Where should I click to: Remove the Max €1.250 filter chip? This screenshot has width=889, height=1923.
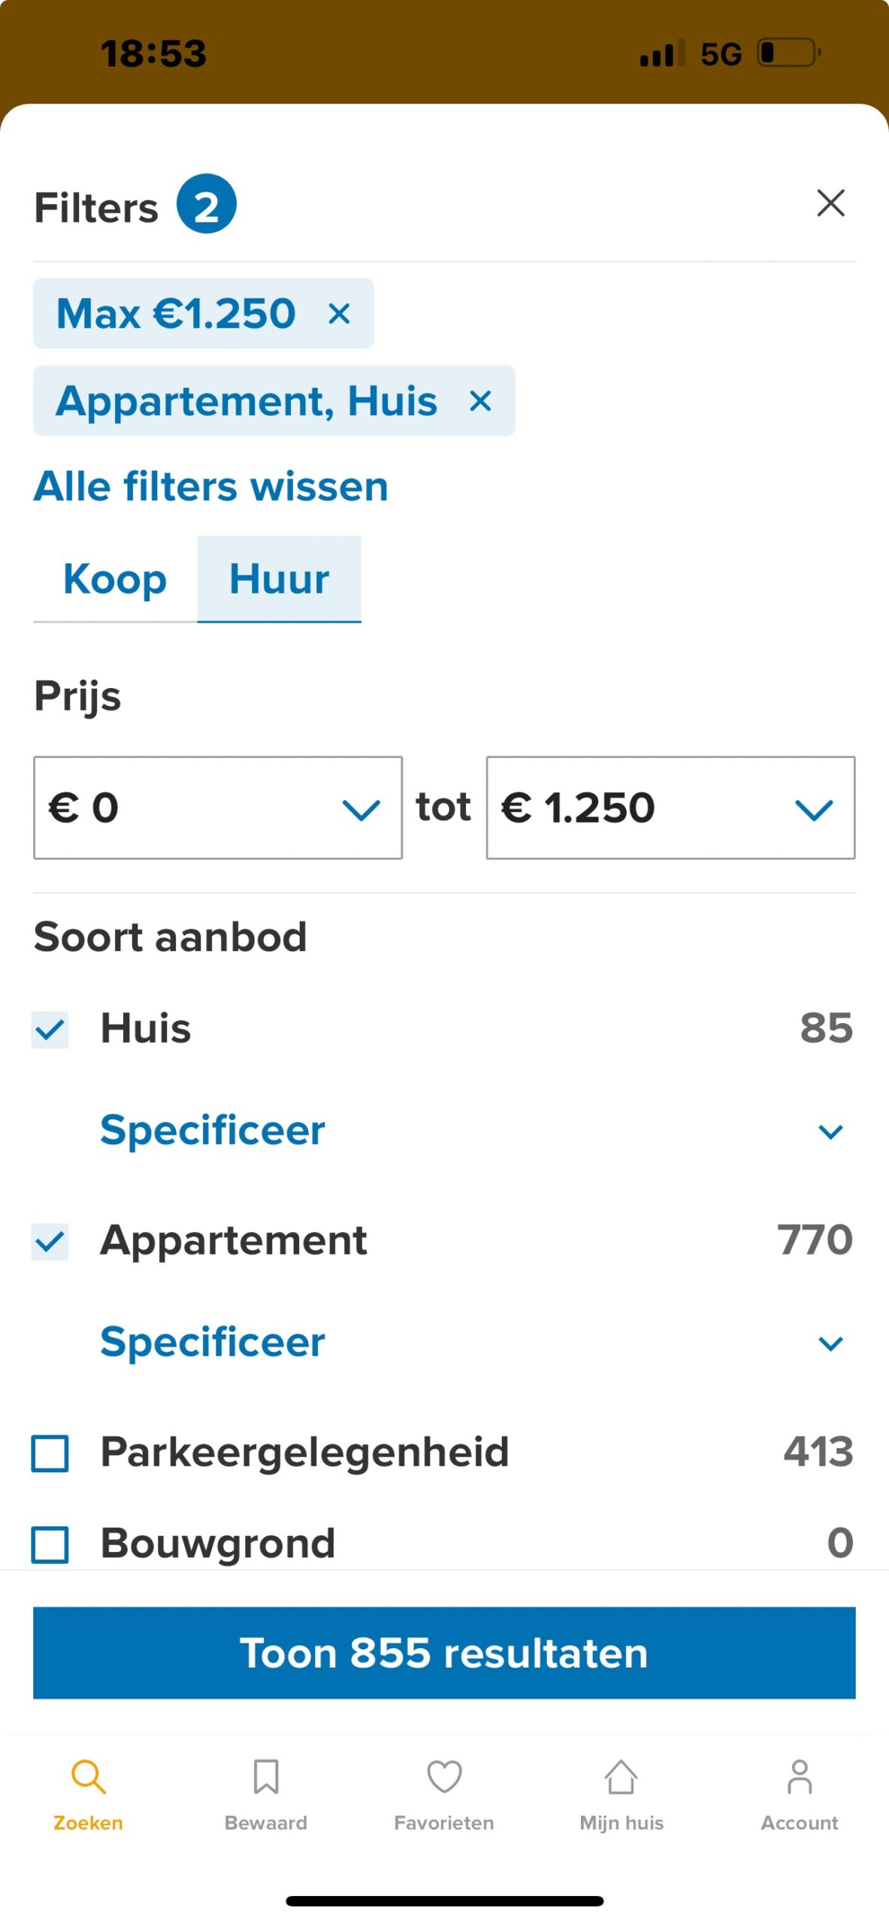(340, 314)
